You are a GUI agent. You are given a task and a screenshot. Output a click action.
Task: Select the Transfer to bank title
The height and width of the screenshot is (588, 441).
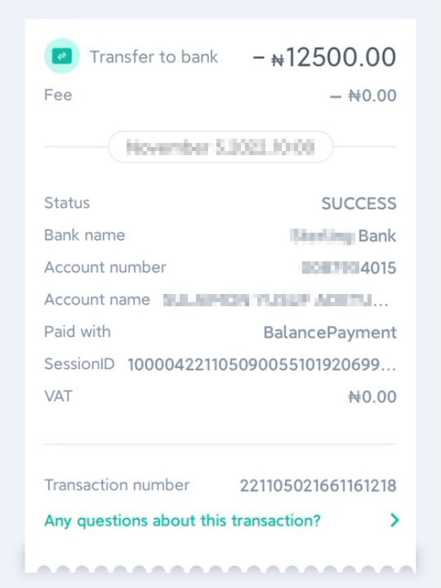click(154, 57)
